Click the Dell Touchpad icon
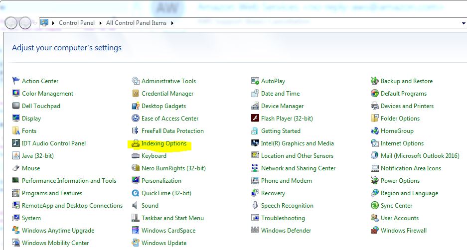The height and width of the screenshot is (250, 467). click(16, 106)
